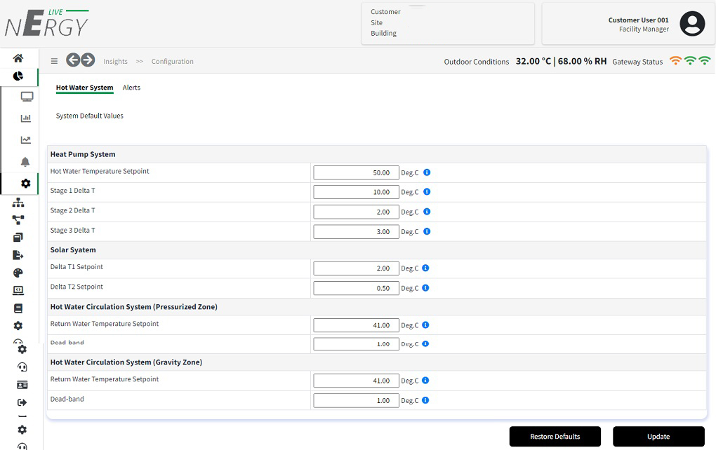The width and height of the screenshot is (716, 450).
Task: Focus the Hot Water Temperature Setpoint field
Action: click(356, 173)
